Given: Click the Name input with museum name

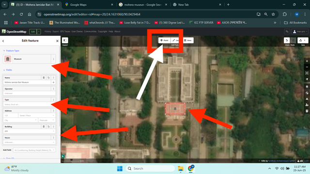Looking at the screenshot, I should (x=27, y=82).
